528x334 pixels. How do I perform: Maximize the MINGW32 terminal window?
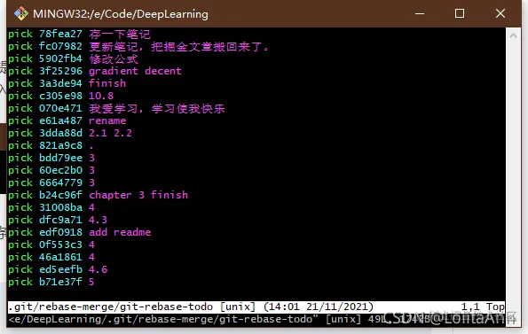(x=460, y=13)
